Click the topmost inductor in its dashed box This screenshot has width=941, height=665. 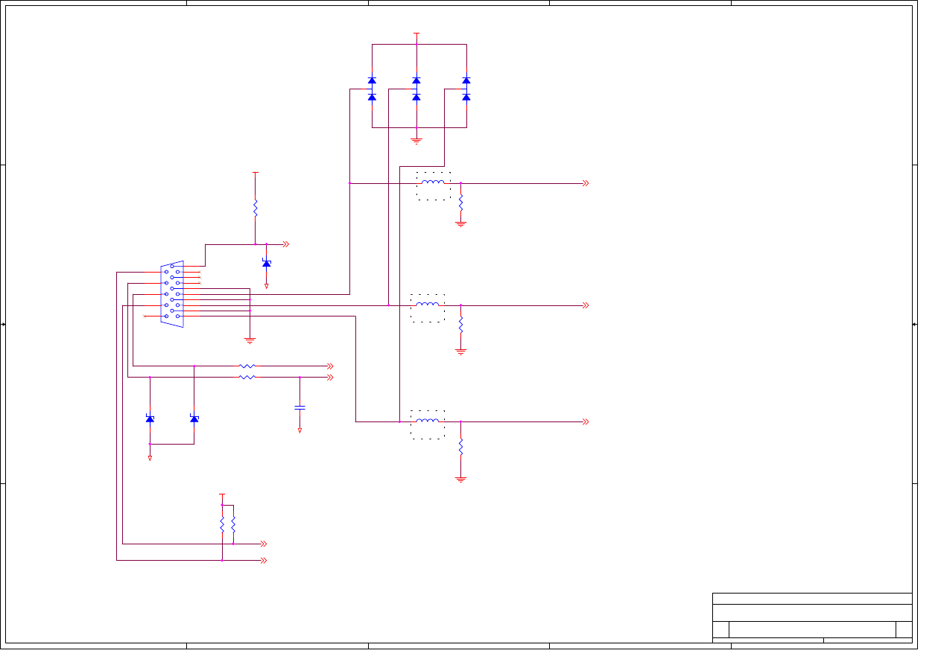(x=433, y=183)
